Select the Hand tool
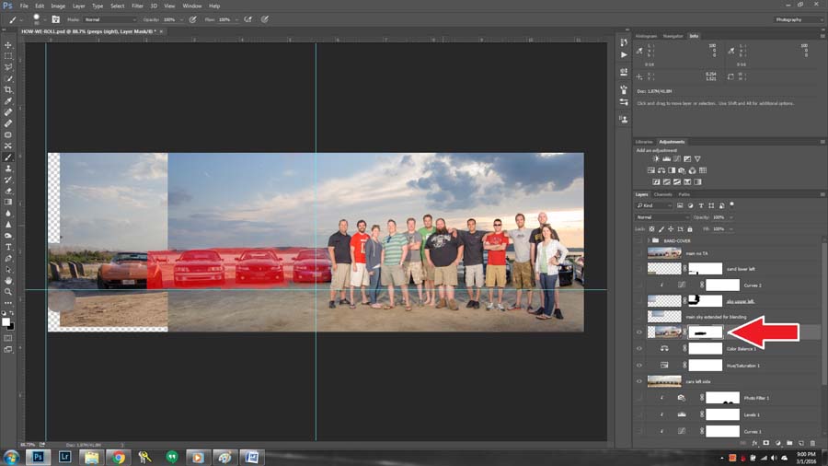 (8, 281)
